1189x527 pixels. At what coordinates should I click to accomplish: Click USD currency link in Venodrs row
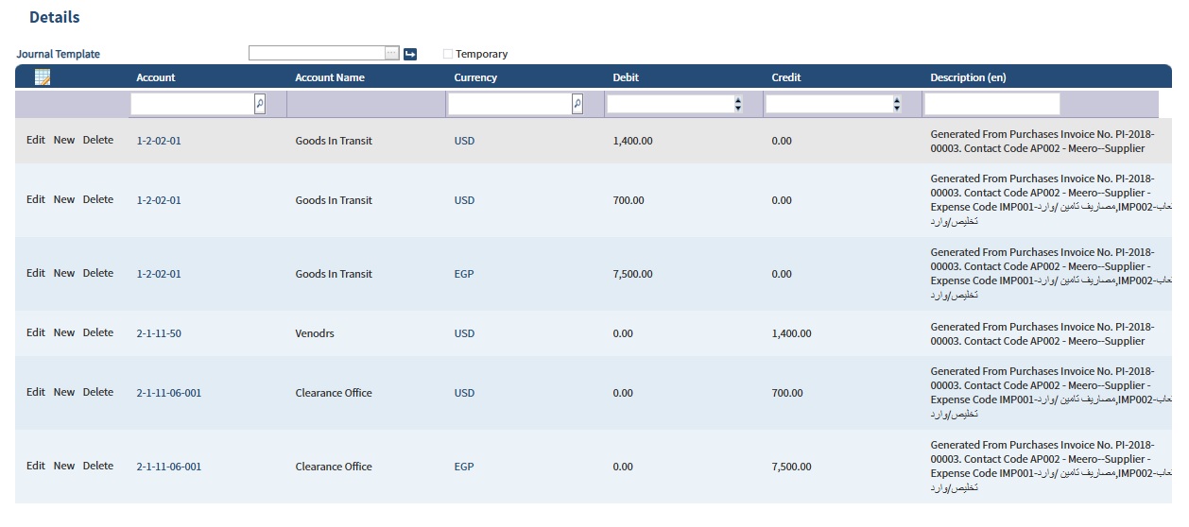[464, 333]
